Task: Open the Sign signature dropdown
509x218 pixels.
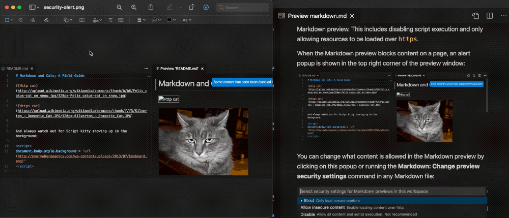Action: pos(97,20)
